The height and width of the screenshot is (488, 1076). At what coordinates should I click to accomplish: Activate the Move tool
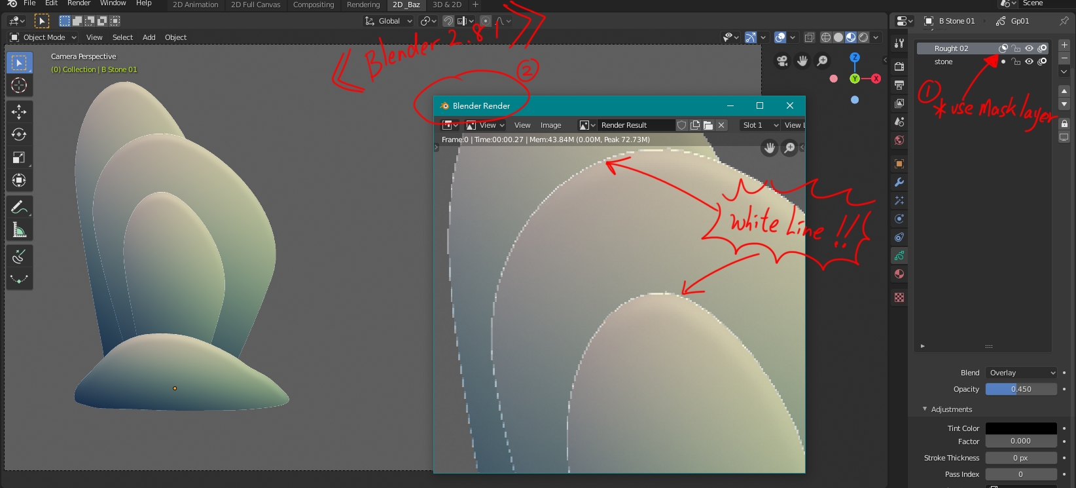click(19, 111)
